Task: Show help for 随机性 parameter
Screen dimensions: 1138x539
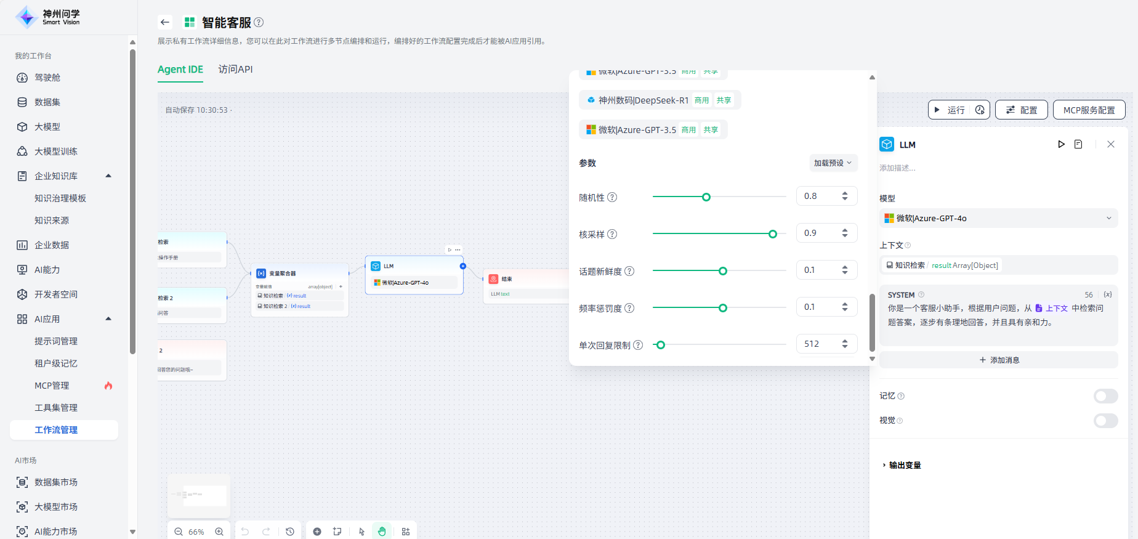Action: 612,197
